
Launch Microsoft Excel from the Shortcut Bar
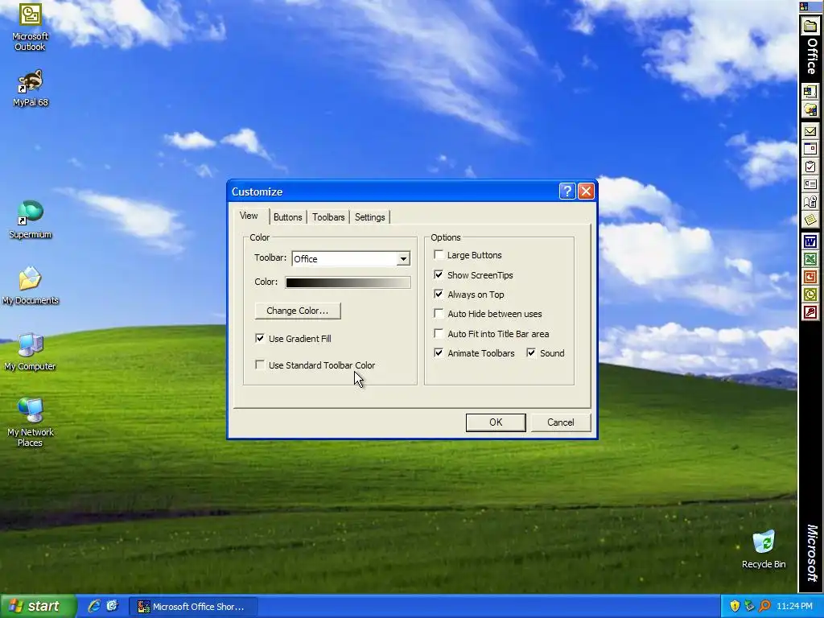click(x=810, y=259)
